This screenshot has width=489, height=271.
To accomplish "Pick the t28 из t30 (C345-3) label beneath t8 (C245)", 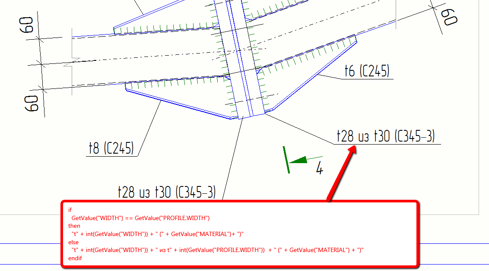I will 167,192.
